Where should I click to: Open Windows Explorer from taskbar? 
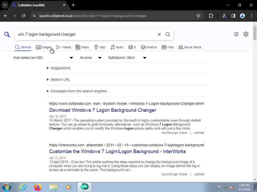(x=53, y=187)
